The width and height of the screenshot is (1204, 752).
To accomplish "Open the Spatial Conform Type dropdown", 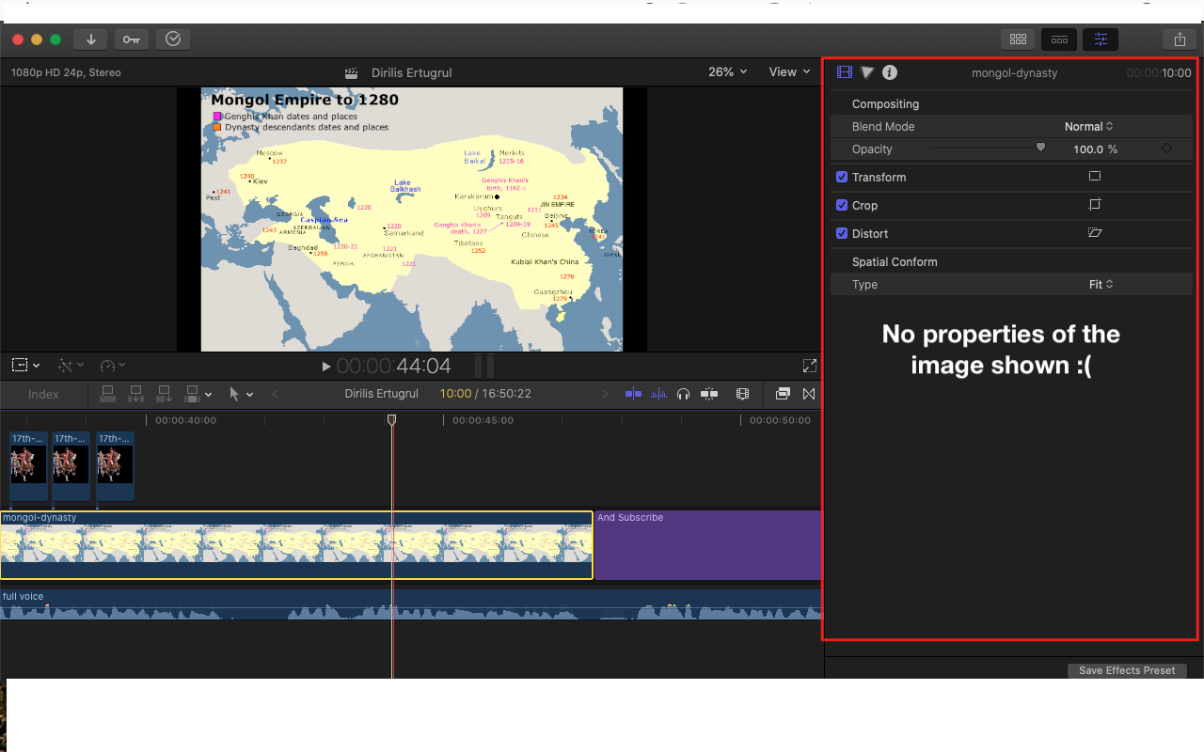I will click(1101, 285).
